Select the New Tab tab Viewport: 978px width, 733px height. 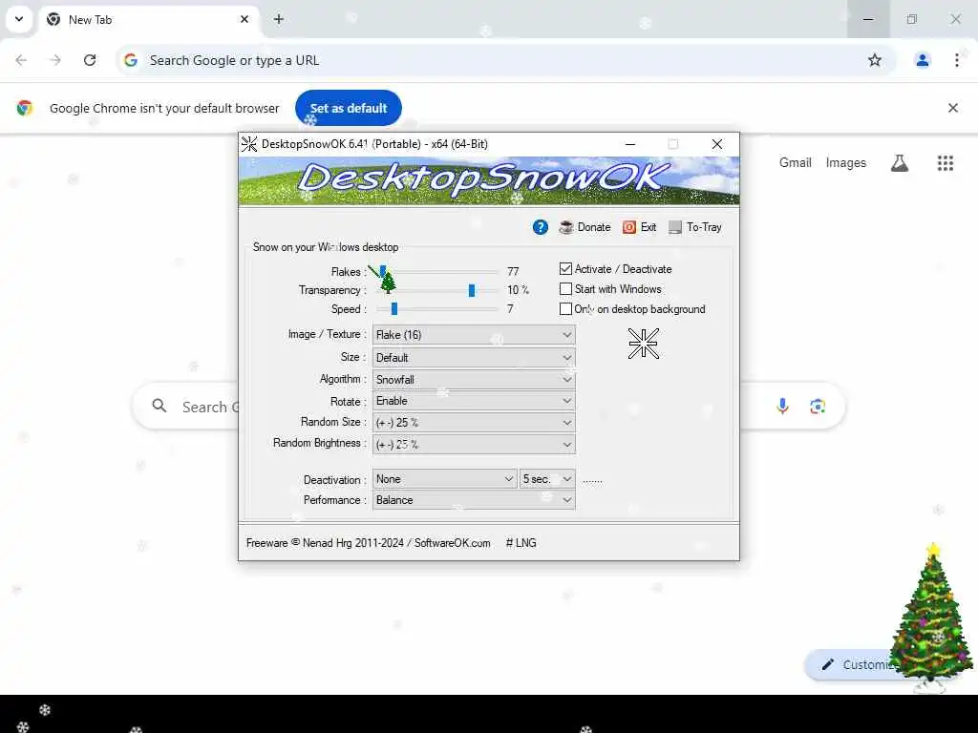150,19
